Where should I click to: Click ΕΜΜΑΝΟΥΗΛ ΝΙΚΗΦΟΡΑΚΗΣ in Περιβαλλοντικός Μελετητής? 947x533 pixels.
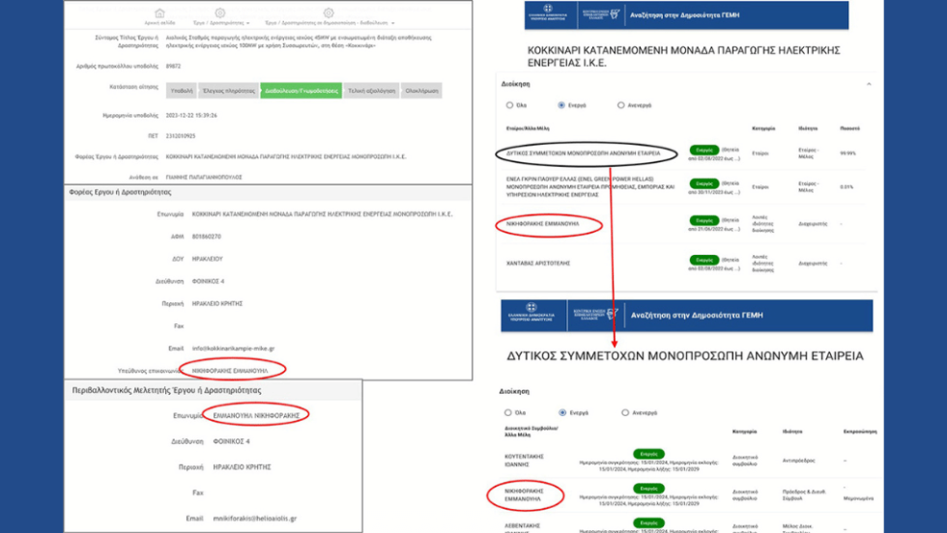[256, 416]
